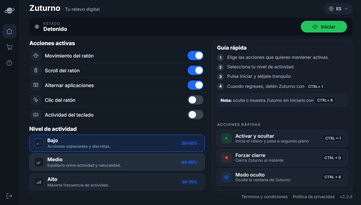
Task: Click the 50–70% badge on Alto
Action: point(189,182)
